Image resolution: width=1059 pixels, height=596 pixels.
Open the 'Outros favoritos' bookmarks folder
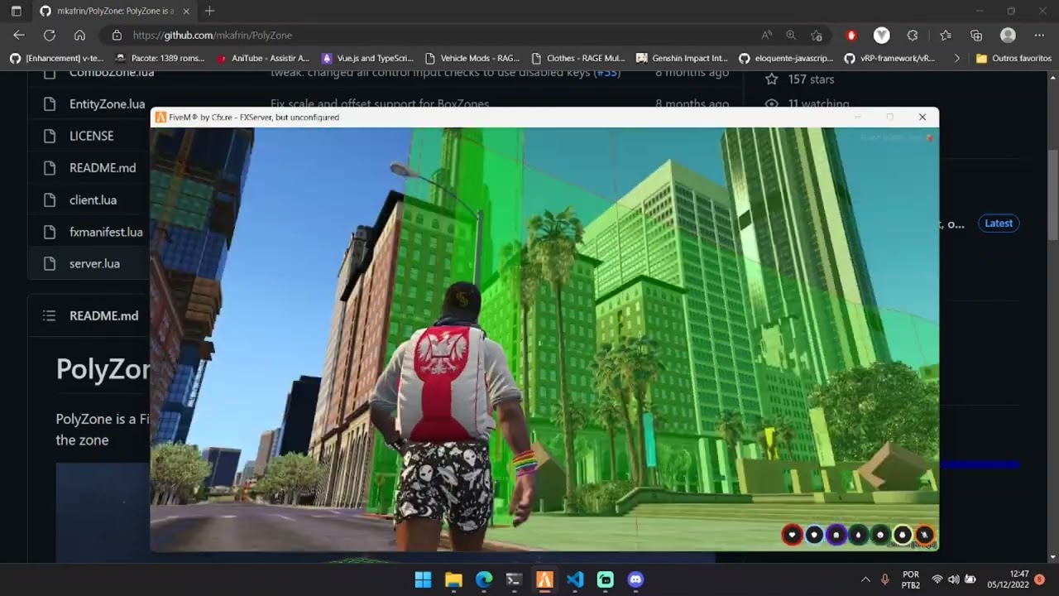pos(1013,58)
